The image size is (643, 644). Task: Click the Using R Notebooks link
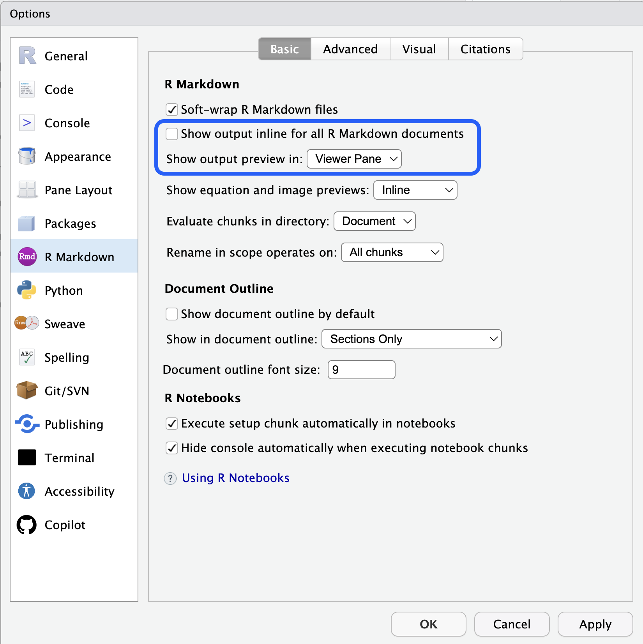tap(235, 478)
